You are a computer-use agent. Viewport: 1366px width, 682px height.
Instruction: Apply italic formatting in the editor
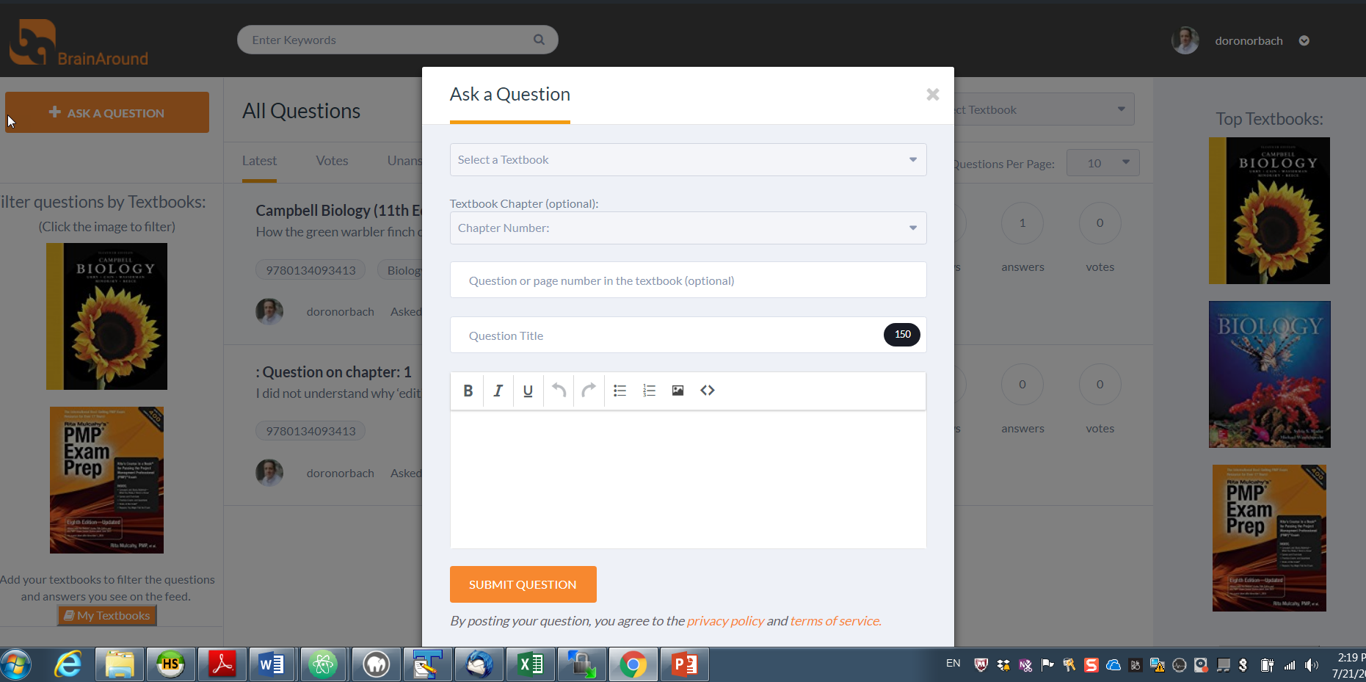click(498, 391)
